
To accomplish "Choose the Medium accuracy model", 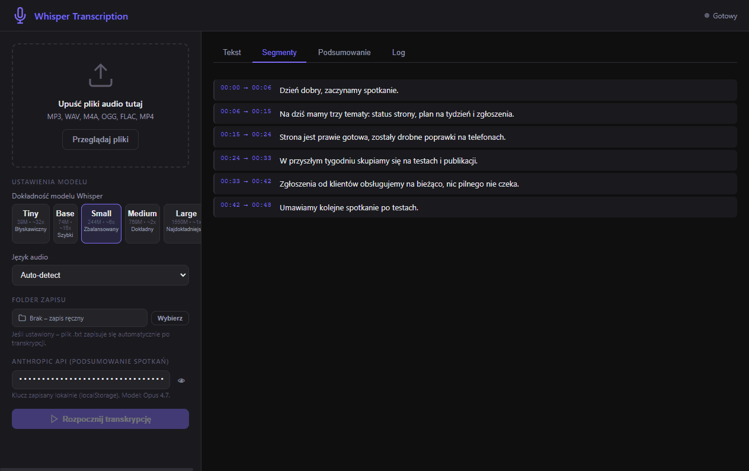I will point(142,224).
